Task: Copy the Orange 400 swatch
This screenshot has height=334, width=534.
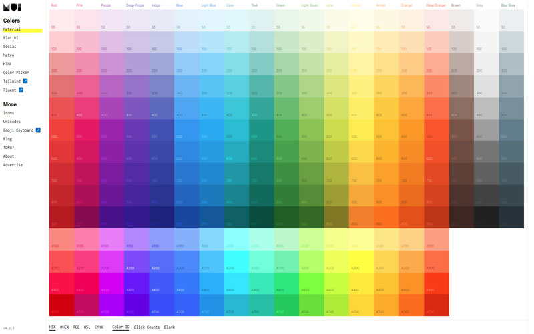Action: [x=411, y=108]
